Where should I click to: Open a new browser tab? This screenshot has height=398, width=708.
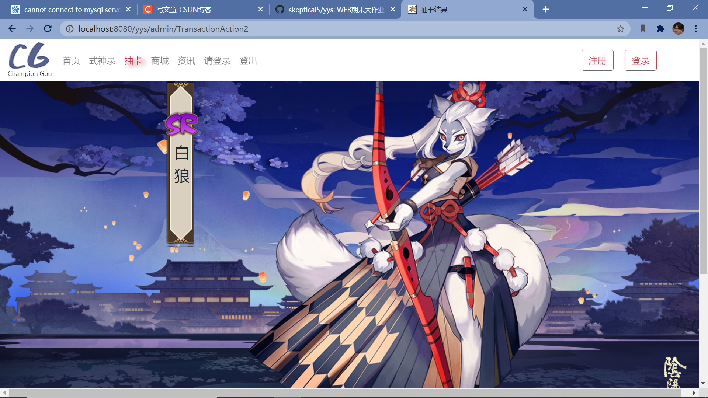click(x=546, y=9)
